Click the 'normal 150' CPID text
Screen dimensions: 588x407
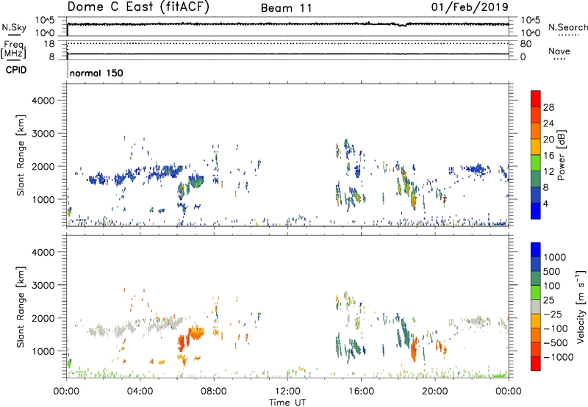(x=96, y=73)
